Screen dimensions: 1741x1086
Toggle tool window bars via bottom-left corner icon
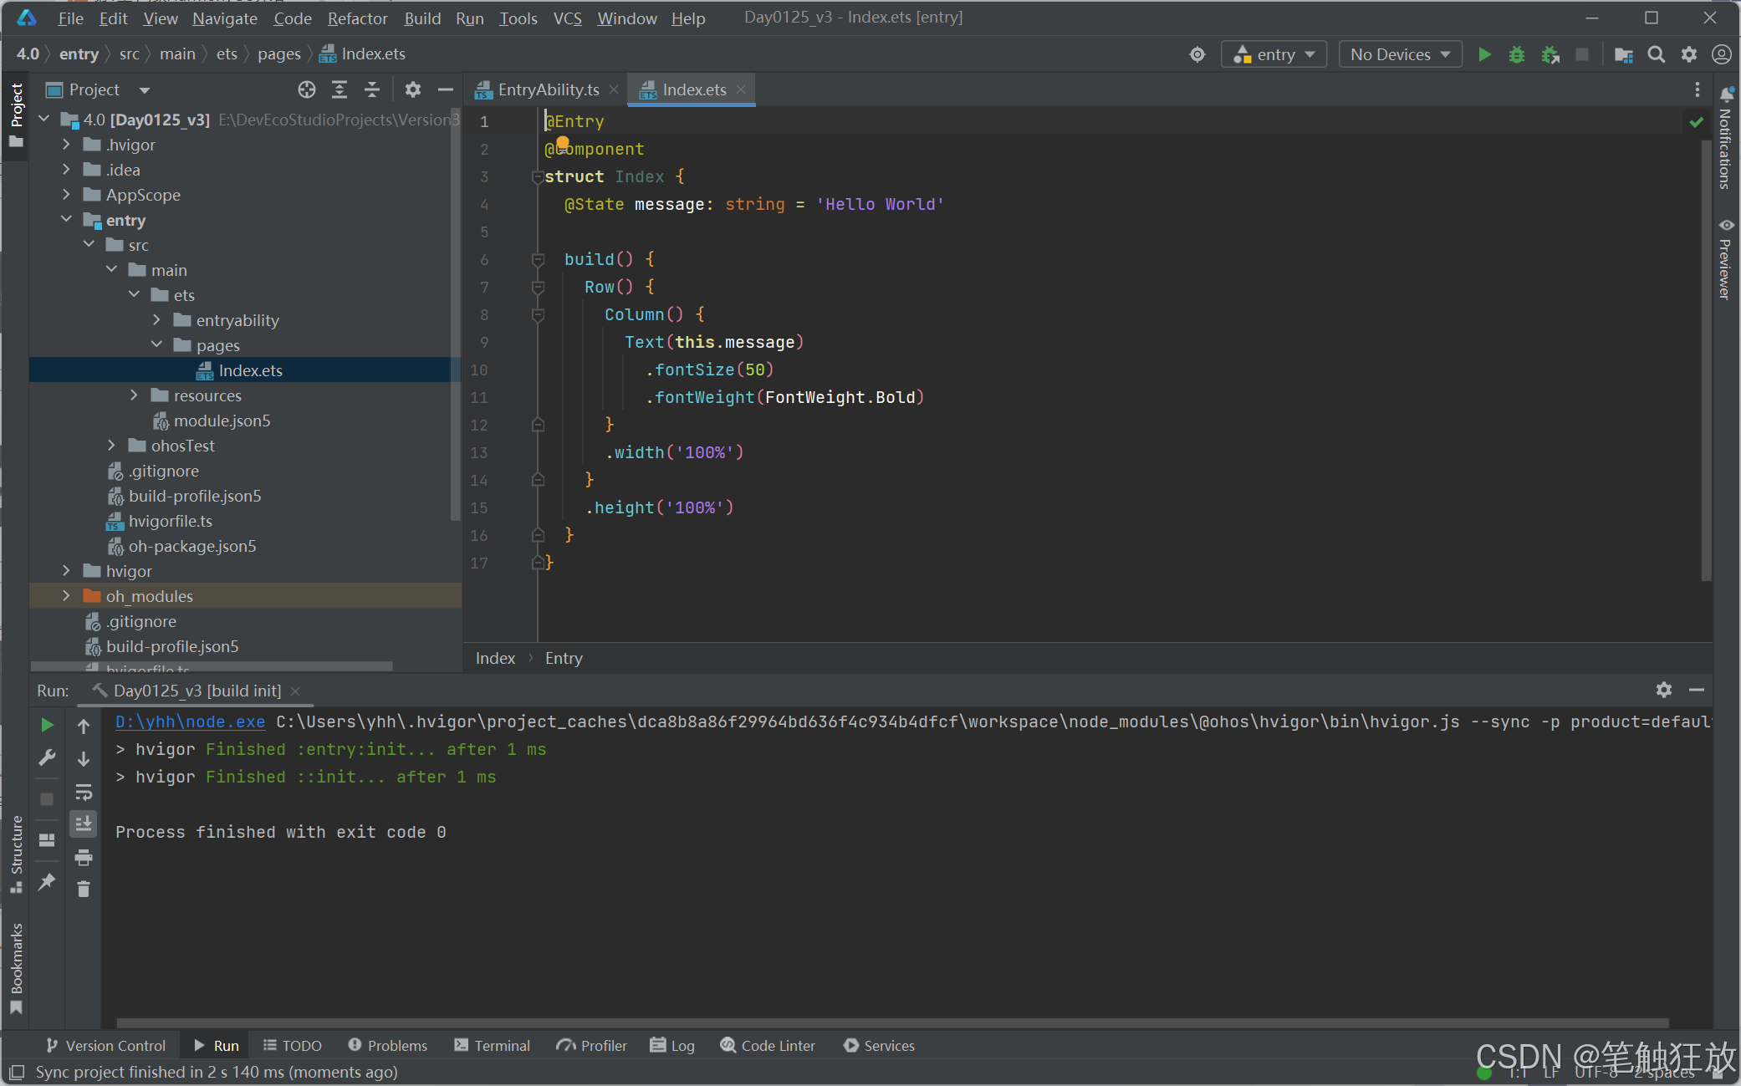coord(16,1072)
